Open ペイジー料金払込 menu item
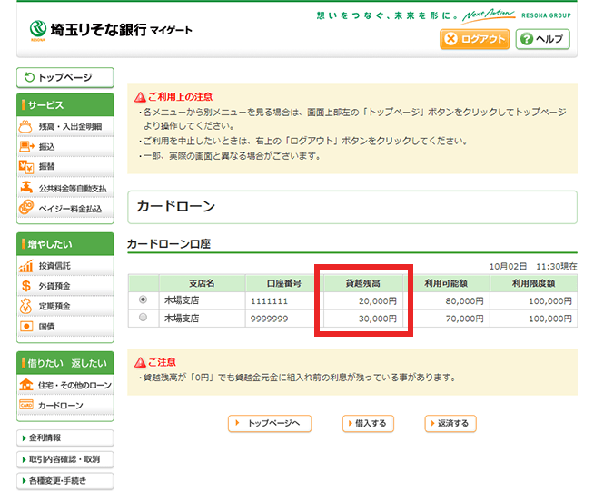The width and height of the screenshot is (594, 491). click(65, 209)
